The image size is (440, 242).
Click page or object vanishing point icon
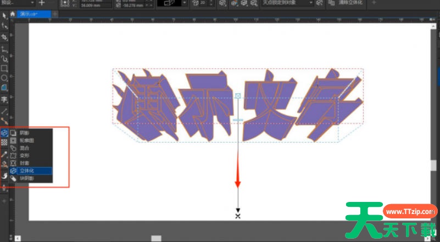[x=319, y=3]
